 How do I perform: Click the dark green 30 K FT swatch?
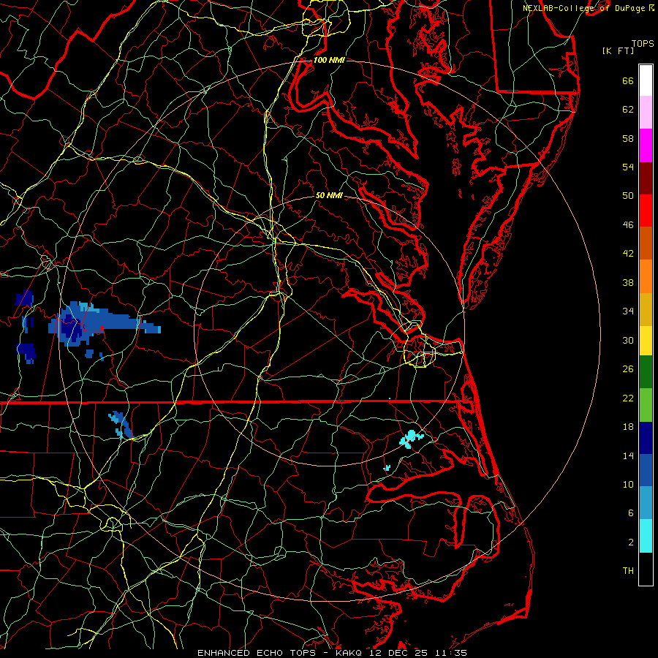pos(646,372)
